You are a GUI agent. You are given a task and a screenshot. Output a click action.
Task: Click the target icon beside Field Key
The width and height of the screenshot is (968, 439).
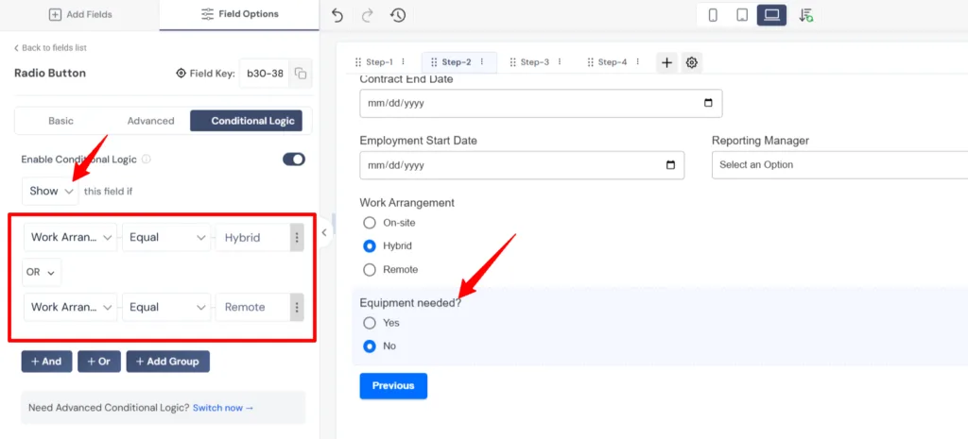pos(181,74)
